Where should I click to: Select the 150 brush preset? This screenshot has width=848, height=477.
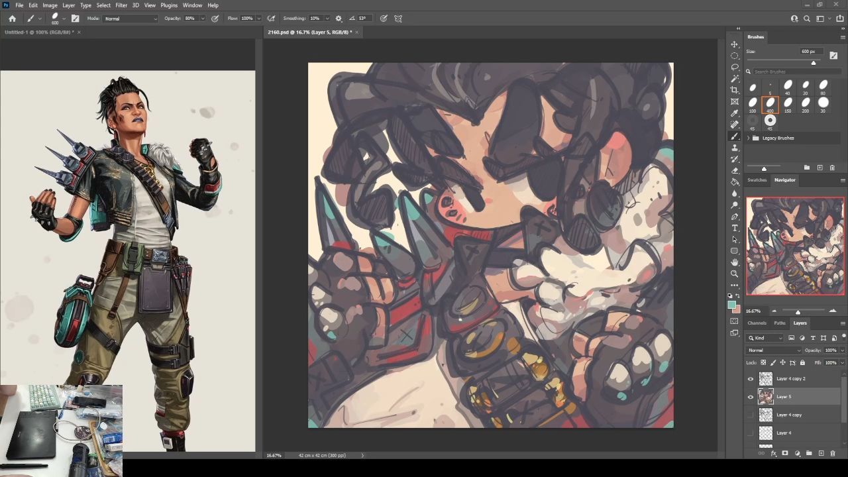(x=788, y=104)
